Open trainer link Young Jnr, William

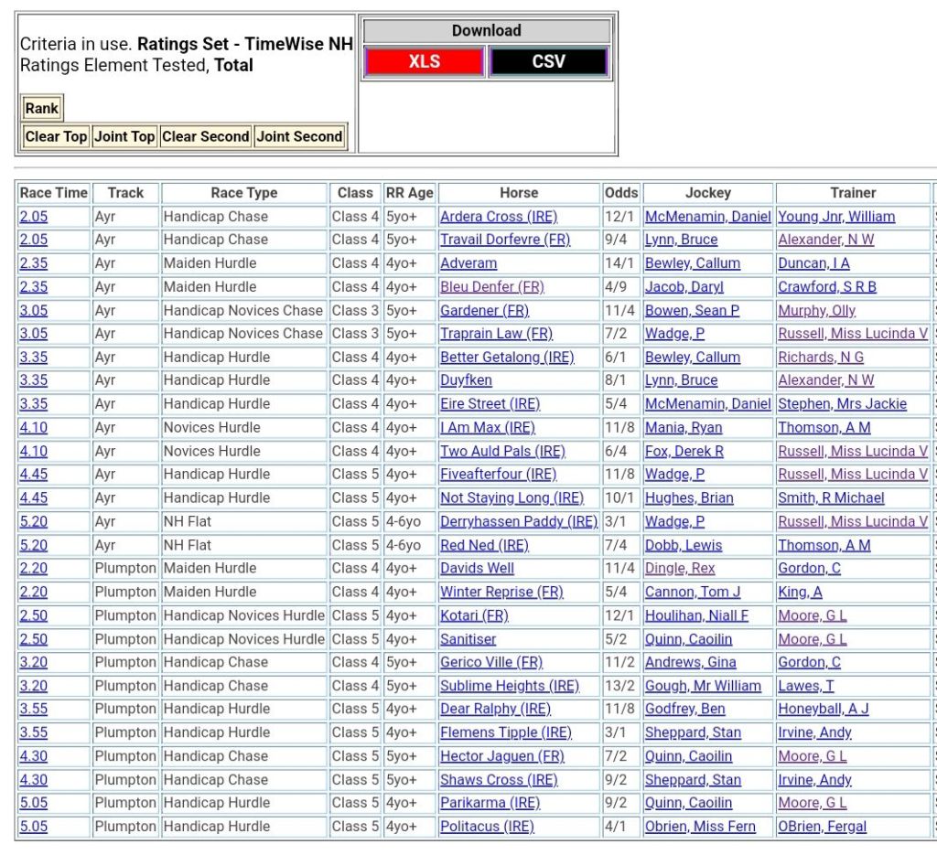835,217
